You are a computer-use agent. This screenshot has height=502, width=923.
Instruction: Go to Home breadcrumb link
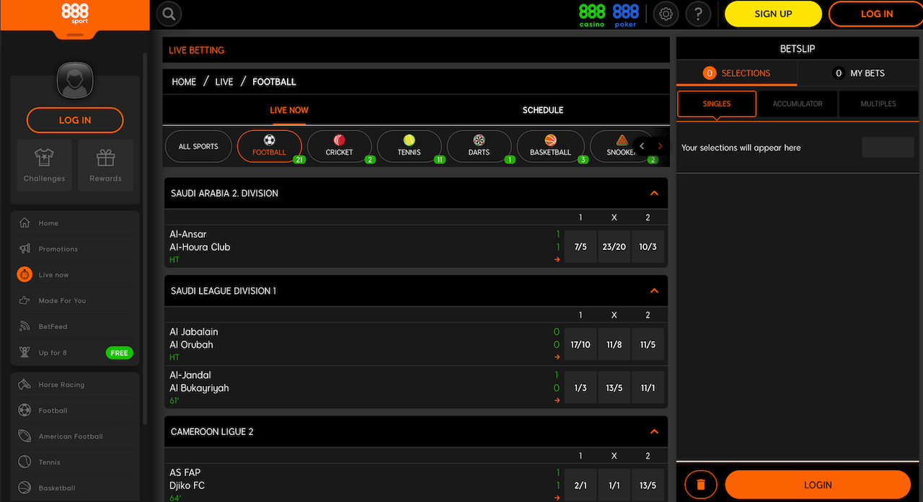(x=184, y=81)
